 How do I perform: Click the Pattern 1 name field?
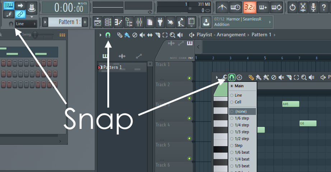click(x=65, y=22)
